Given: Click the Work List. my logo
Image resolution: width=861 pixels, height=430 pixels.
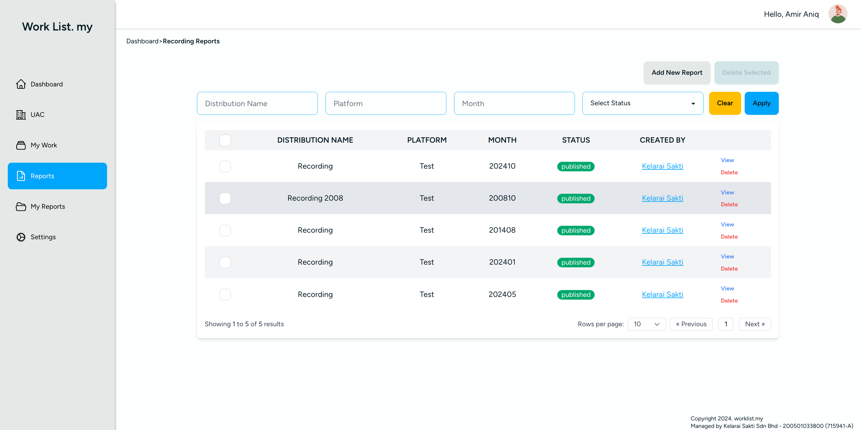Looking at the screenshot, I should point(57,27).
